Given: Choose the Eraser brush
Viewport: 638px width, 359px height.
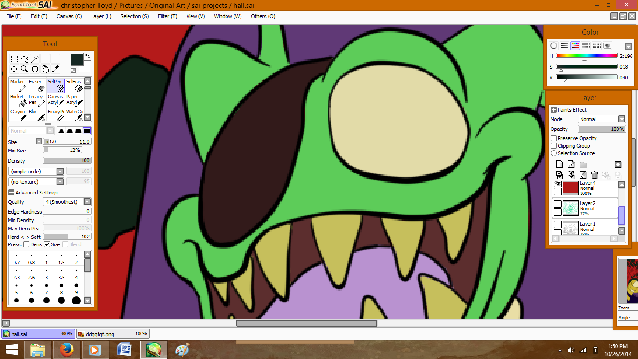Looking at the screenshot, I should [37, 85].
